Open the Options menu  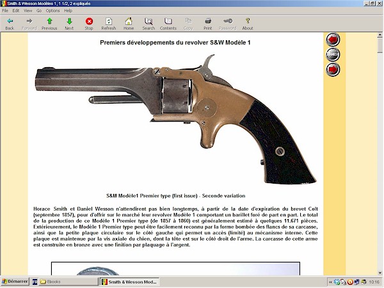coord(52,10)
